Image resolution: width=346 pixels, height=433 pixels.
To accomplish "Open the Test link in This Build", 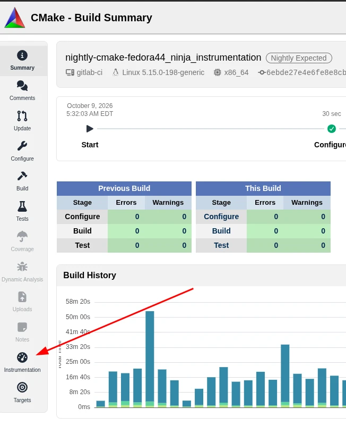I will click(x=221, y=245).
